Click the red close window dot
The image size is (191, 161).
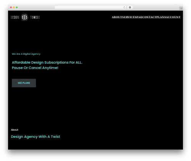pos(11,7)
